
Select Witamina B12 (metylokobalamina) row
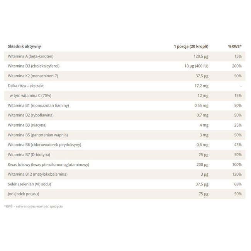pyautogui.click(x=125, y=174)
